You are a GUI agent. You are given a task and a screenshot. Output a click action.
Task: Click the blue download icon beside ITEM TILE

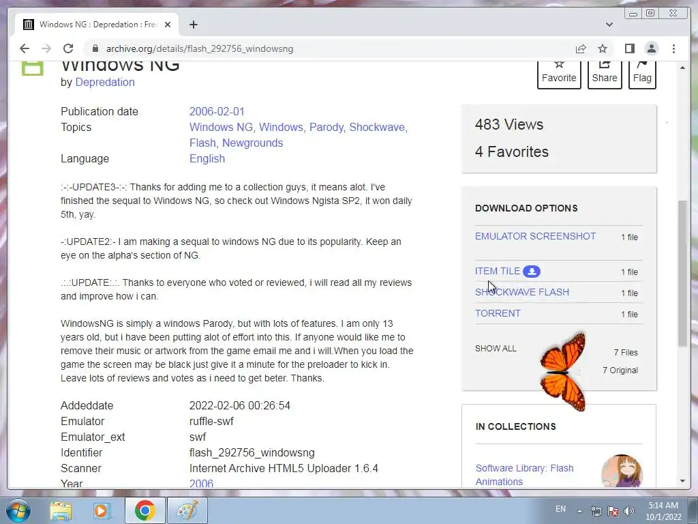click(x=532, y=272)
